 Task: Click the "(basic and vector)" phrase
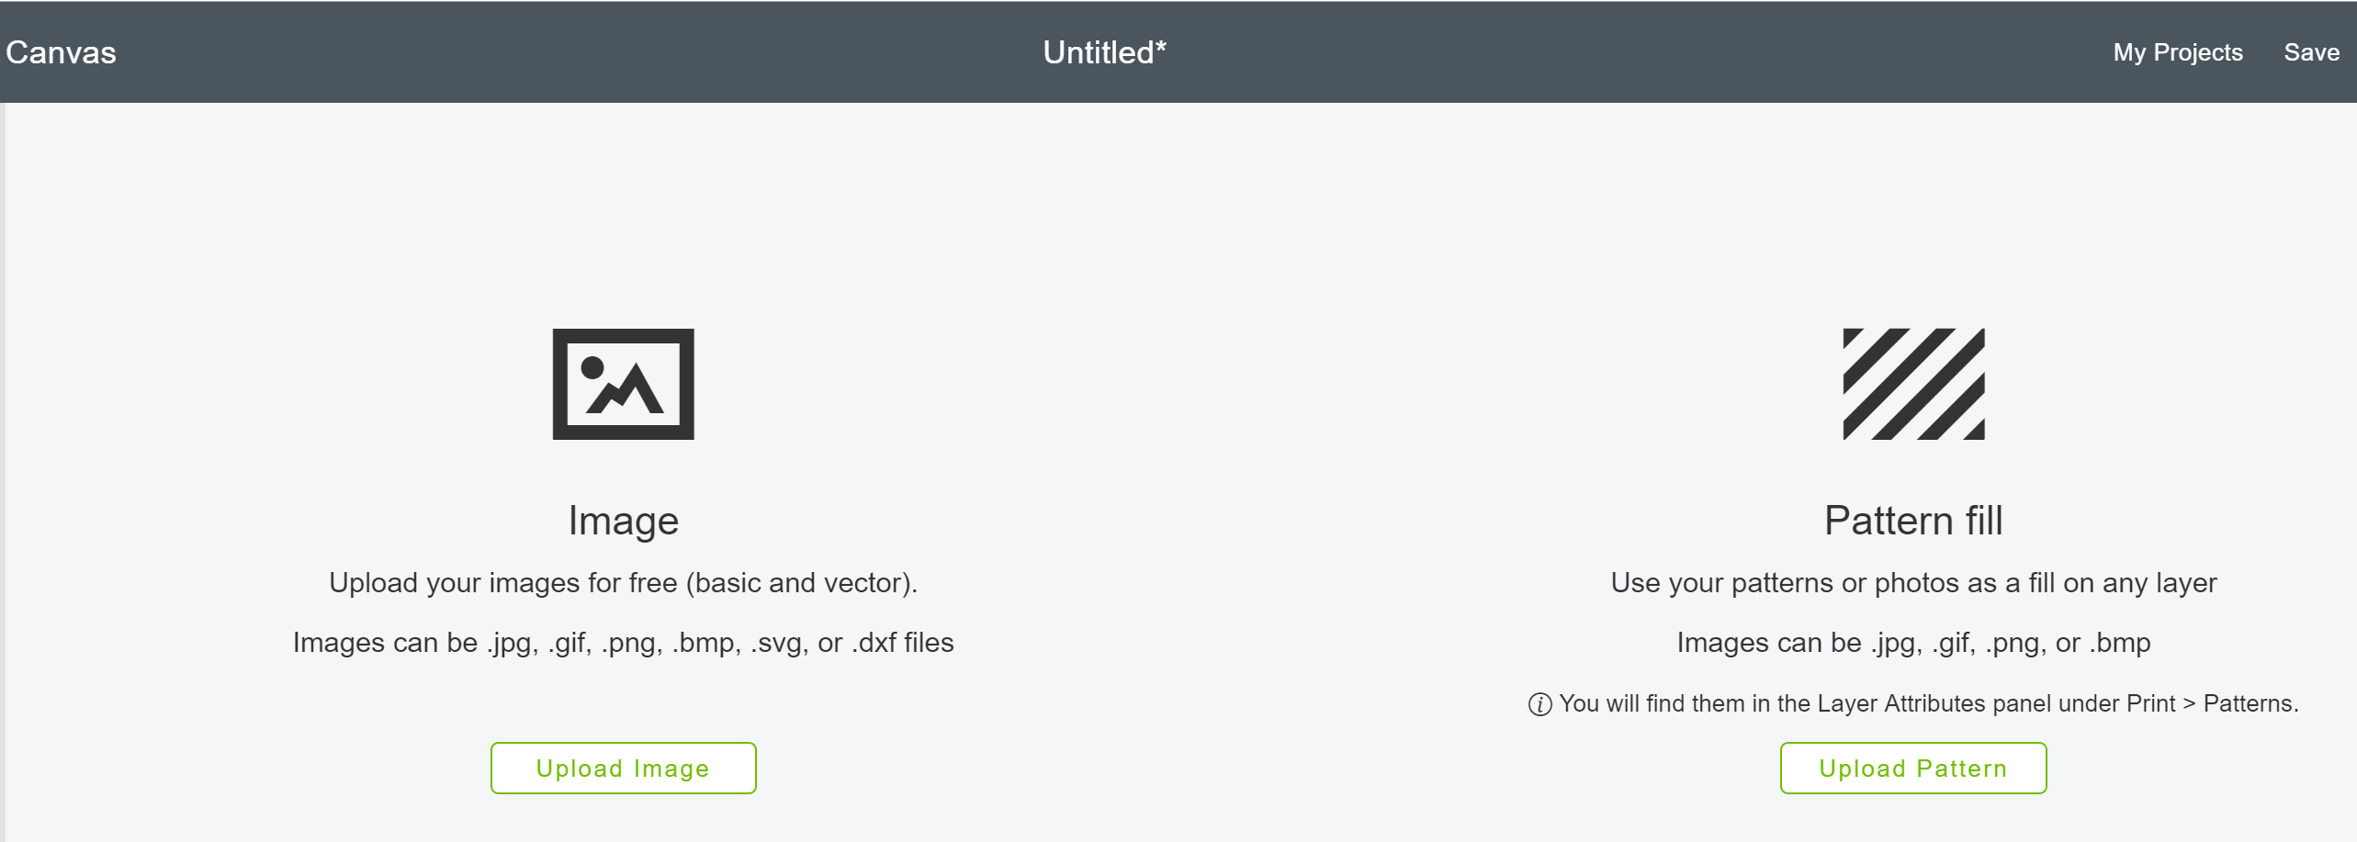click(x=801, y=583)
